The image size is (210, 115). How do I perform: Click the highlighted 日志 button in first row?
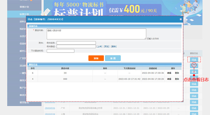194,60
